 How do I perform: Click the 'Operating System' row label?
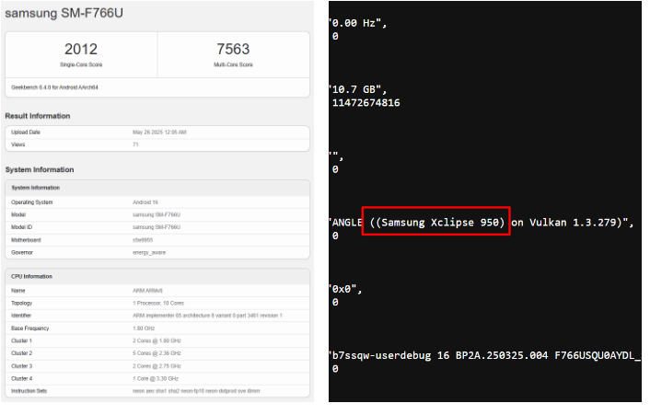32,202
